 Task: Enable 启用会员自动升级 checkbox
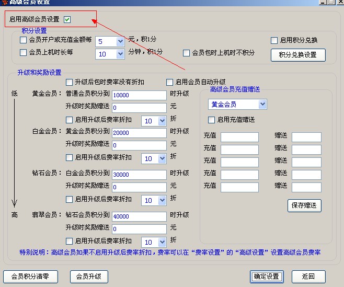(x=169, y=82)
